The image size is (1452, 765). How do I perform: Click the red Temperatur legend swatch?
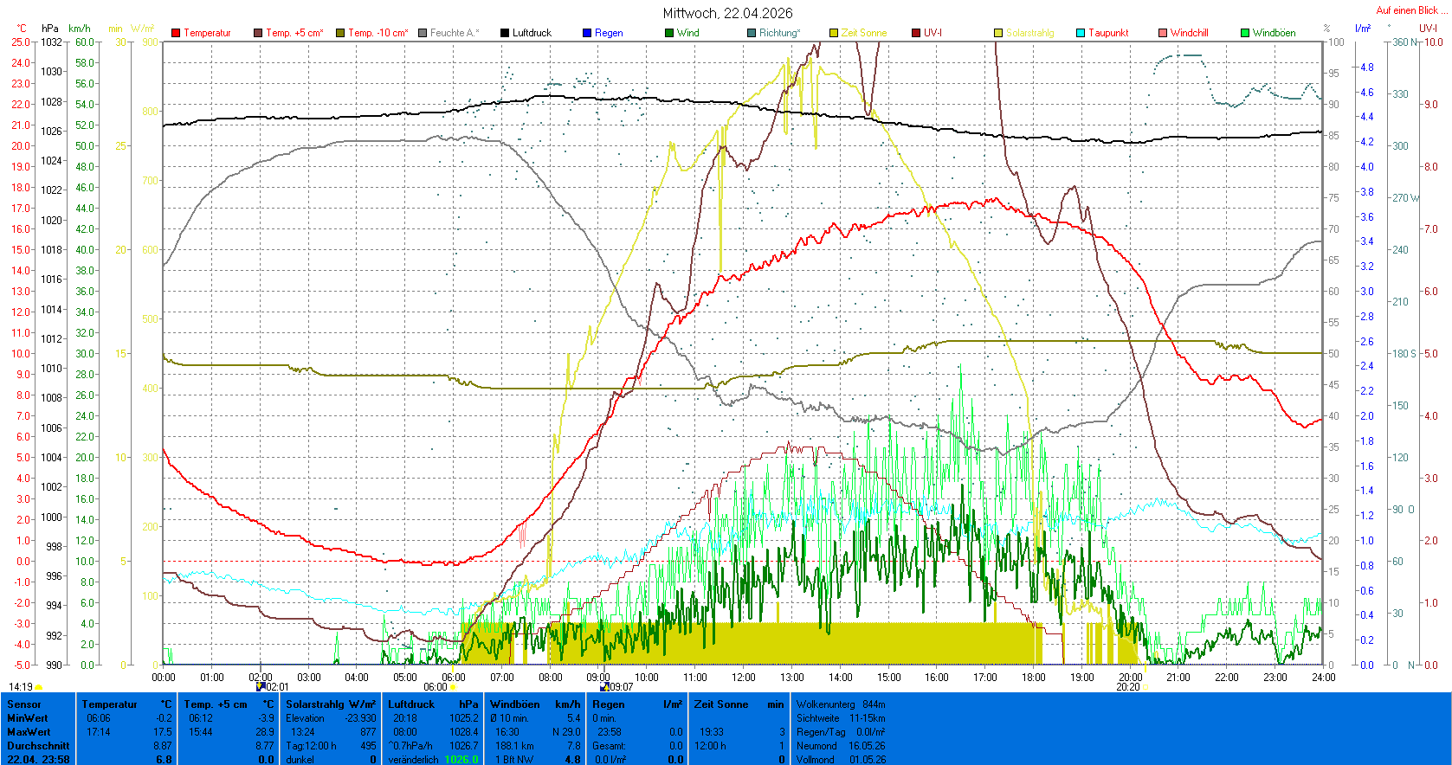pyautogui.click(x=176, y=33)
